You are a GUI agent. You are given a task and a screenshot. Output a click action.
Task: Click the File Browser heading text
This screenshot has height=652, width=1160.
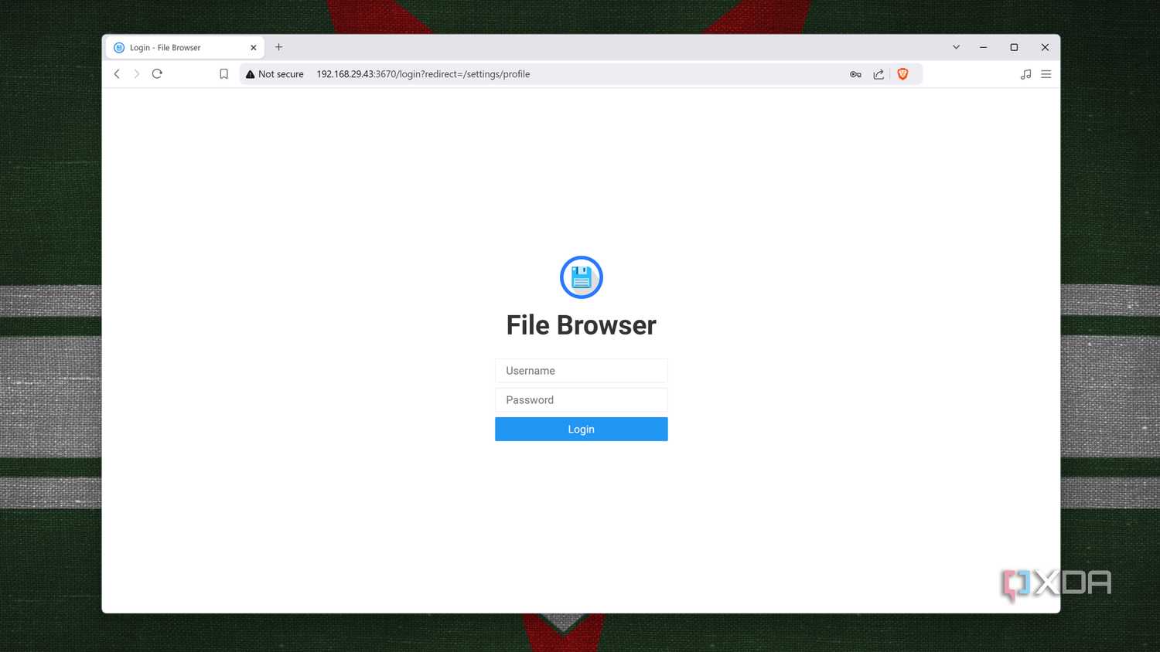pos(582,325)
